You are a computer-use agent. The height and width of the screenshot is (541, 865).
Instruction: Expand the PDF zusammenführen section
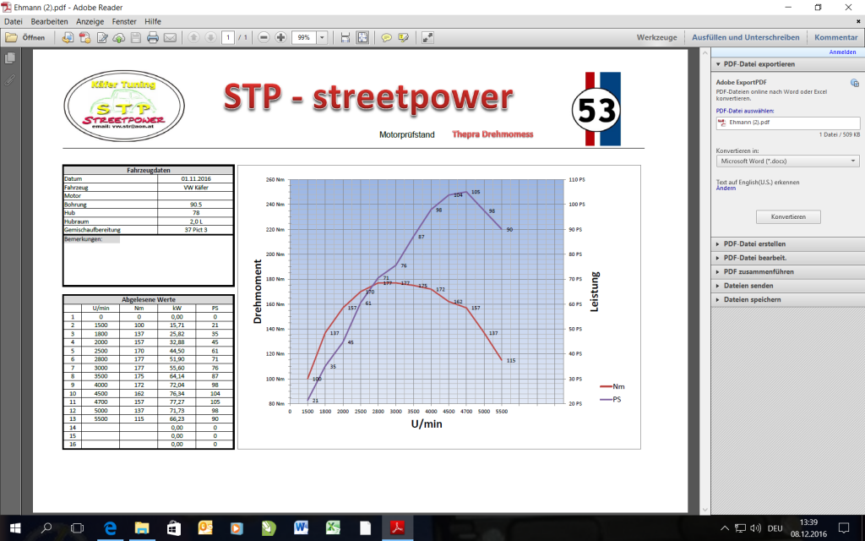coord(787,271)
